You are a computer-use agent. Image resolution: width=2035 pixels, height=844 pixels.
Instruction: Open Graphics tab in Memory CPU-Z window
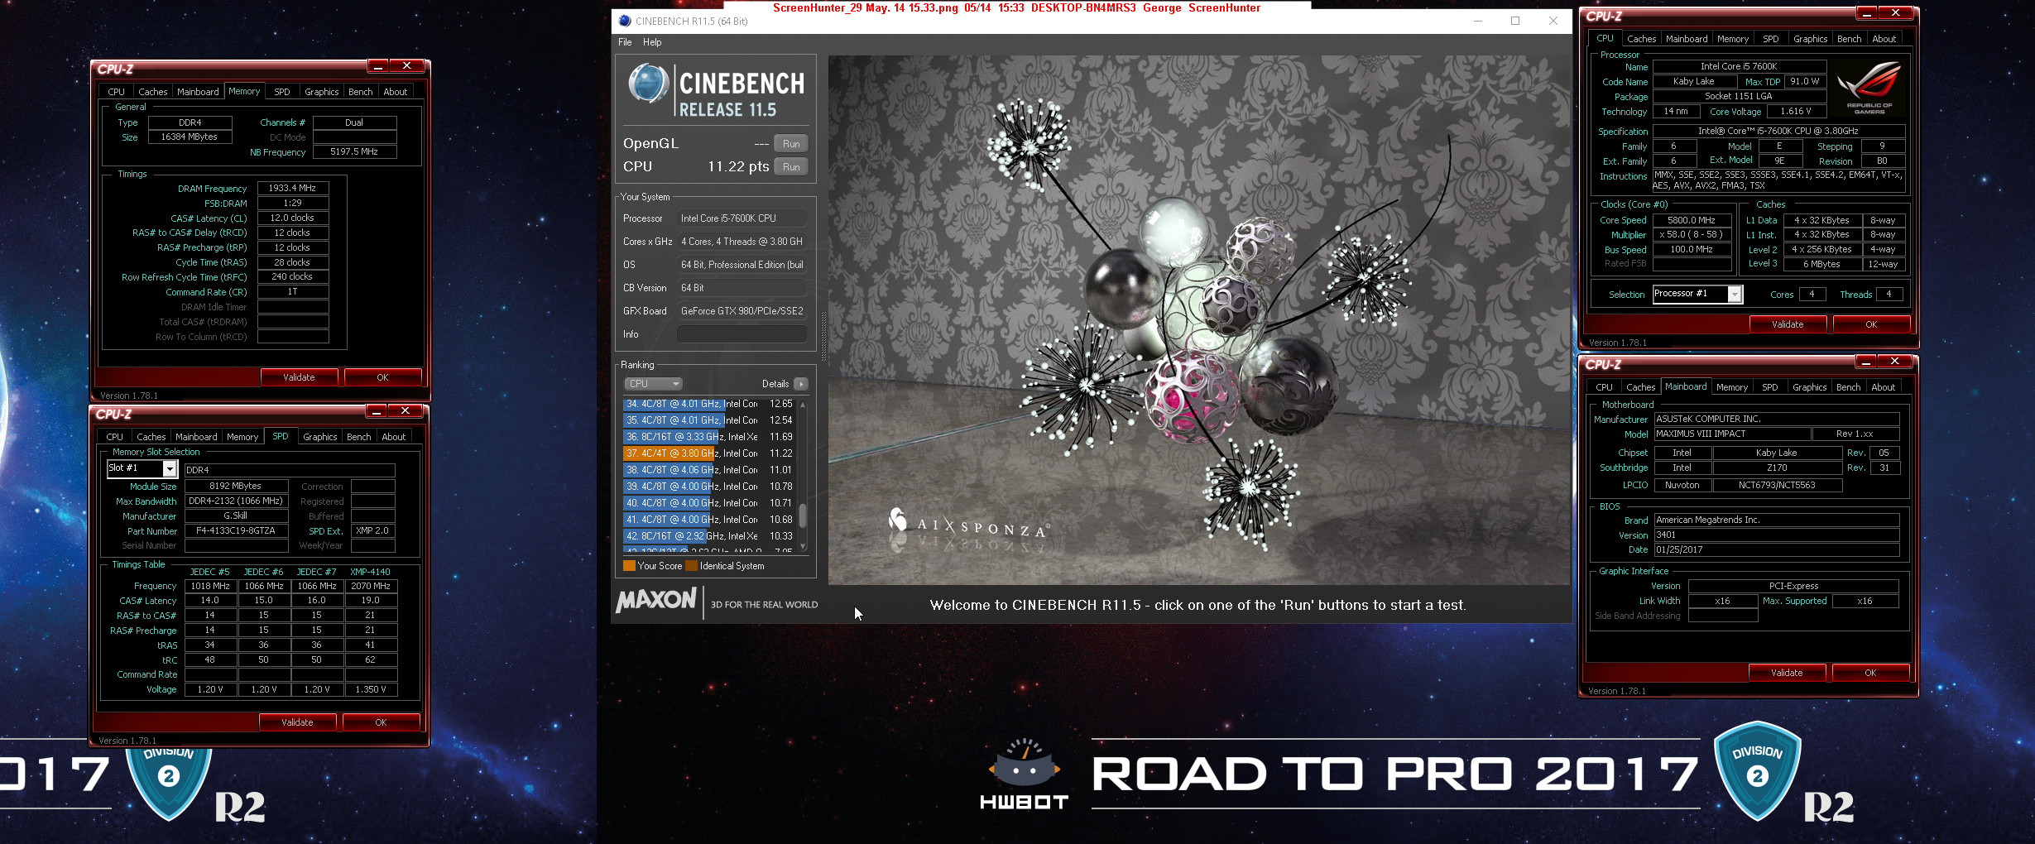point(321,92)
